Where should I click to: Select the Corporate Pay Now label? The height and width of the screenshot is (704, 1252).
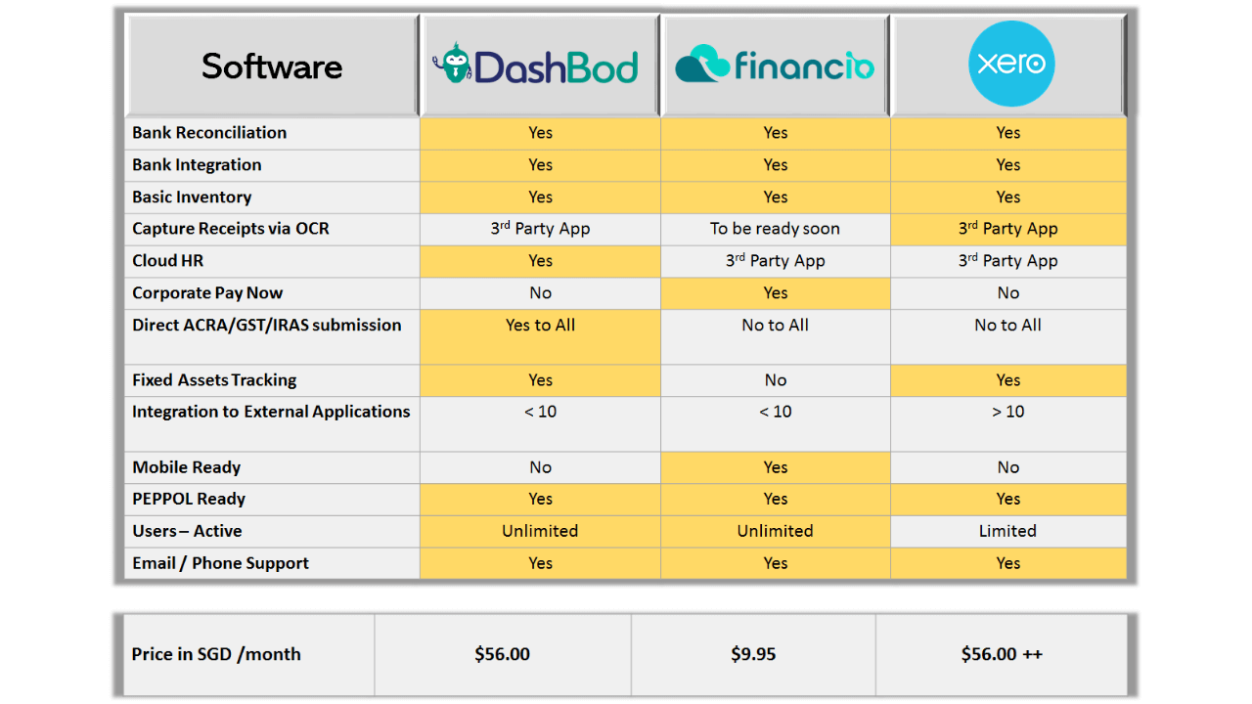point(206,293)
